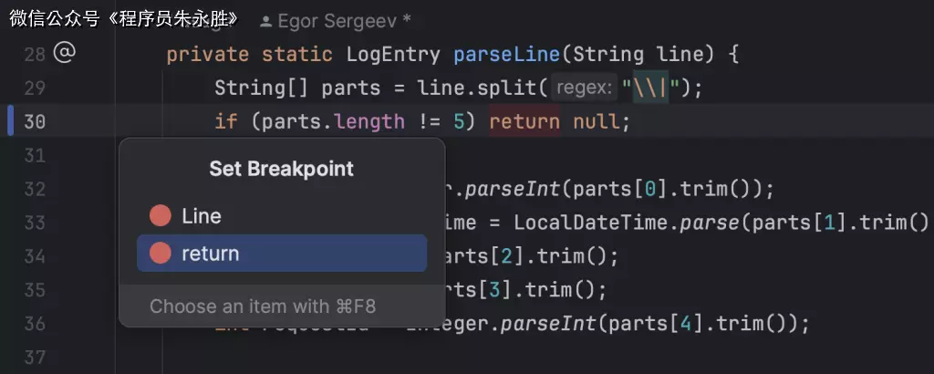Click the Set Breakpoint popup title

(x=281, y=169)
